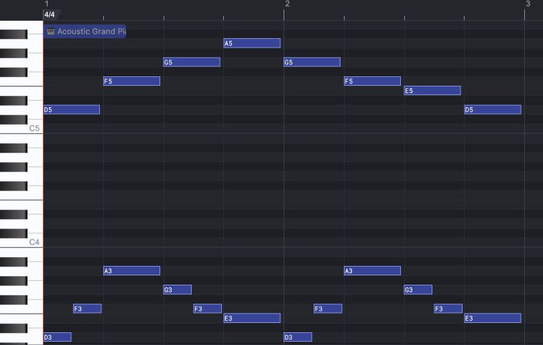Click bar number 3 in the ruler
543x345 pixels.
[528, 4]
